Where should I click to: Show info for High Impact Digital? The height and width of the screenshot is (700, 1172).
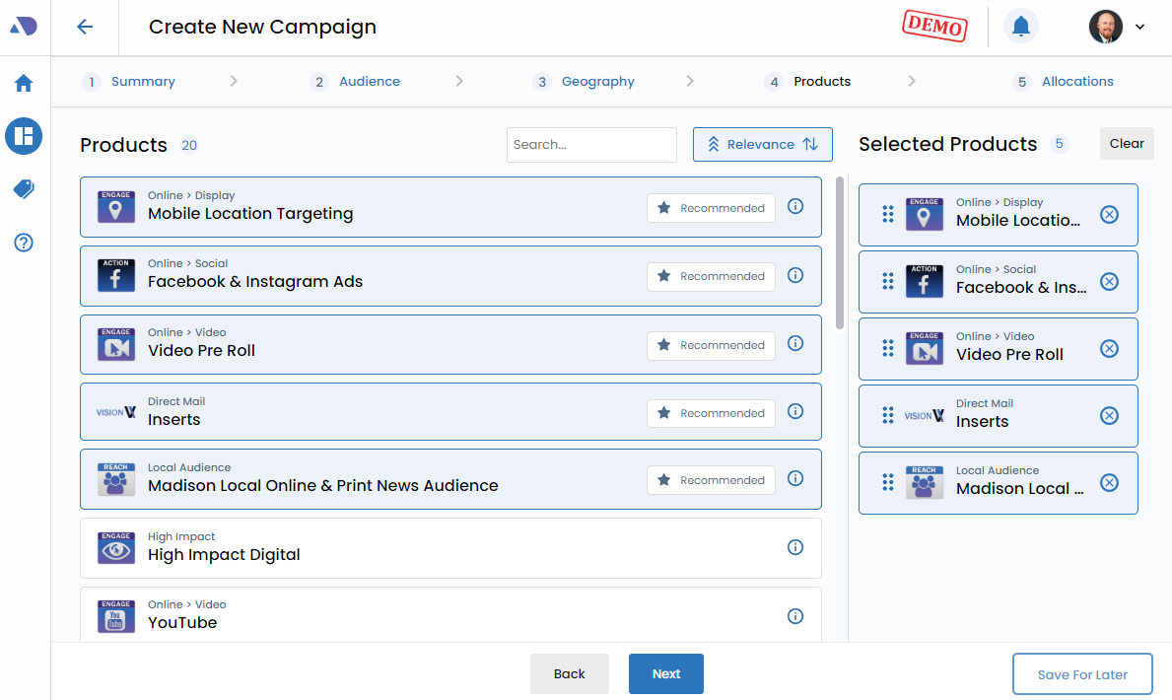[x=795, y=547]
